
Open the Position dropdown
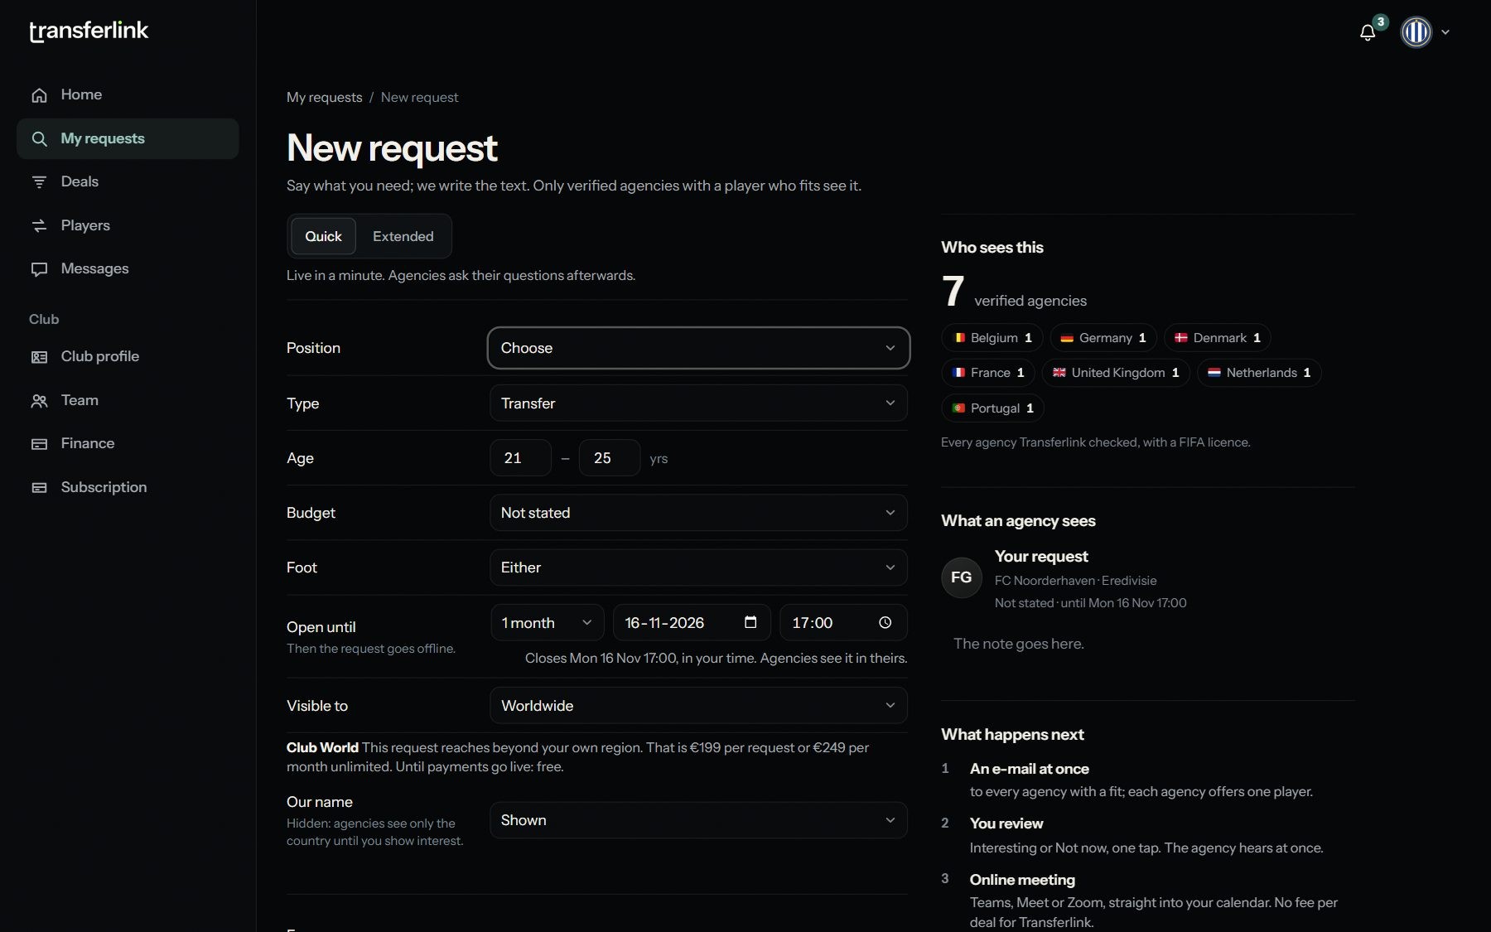tap(698, 348)
